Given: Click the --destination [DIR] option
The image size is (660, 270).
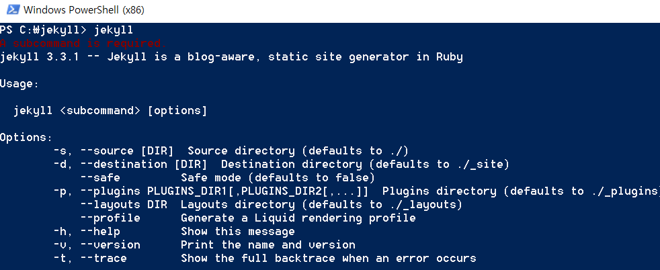Looking at the screenshot, I should pos(144,165).
